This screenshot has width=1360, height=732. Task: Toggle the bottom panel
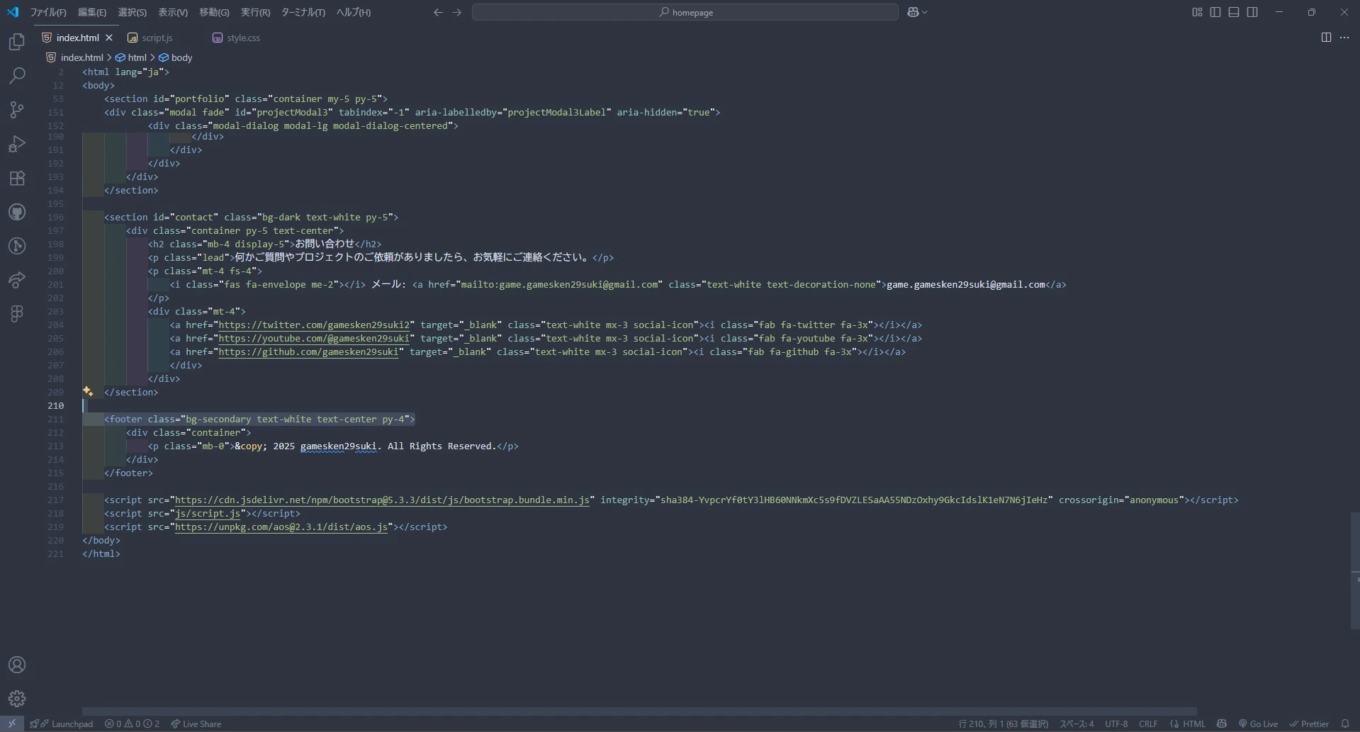tap(1234, 12)
